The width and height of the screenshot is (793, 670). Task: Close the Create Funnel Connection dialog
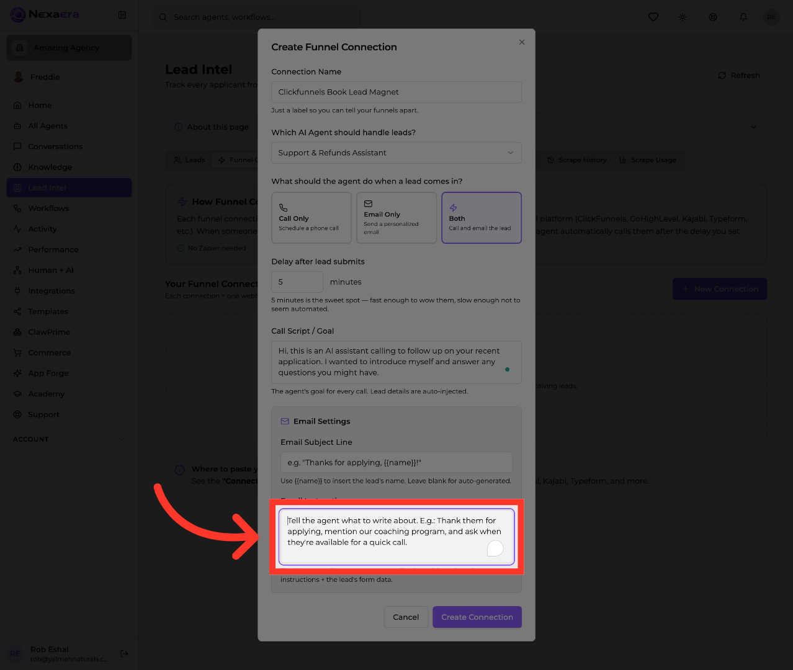522,42
